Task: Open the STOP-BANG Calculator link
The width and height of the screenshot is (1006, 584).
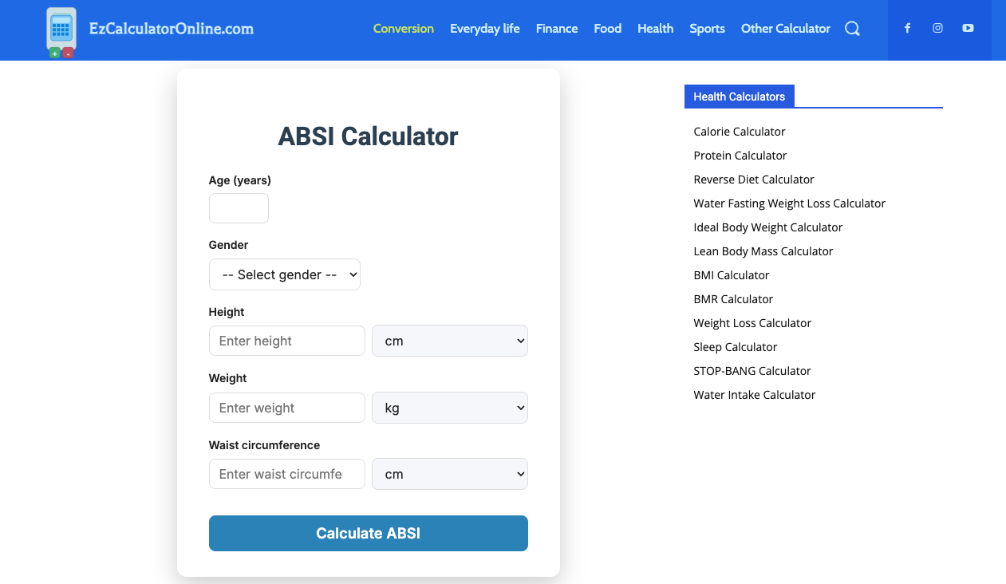Action: point(752,371)
